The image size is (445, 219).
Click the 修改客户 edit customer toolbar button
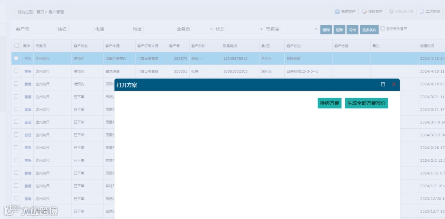[x=372, y=12]
